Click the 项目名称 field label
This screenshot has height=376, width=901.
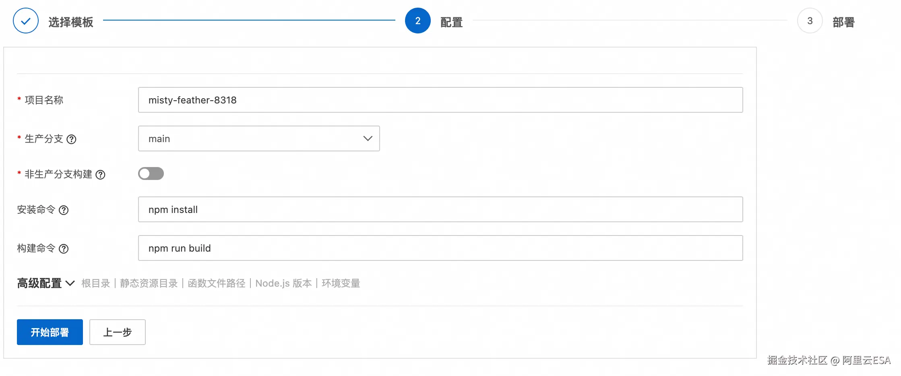tap(44, 100)
